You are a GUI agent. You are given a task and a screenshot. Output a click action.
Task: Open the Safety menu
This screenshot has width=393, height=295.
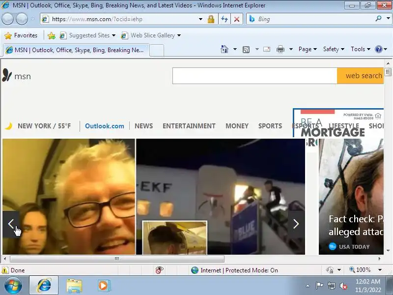334,49
